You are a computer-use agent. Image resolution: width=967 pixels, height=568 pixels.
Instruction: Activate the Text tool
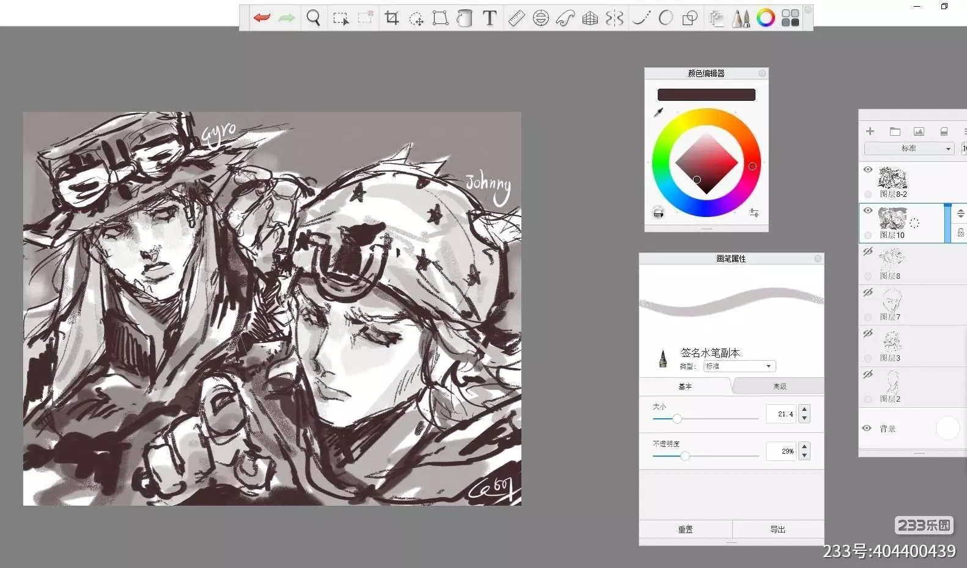pyautogui.click(x=490, y=18)
